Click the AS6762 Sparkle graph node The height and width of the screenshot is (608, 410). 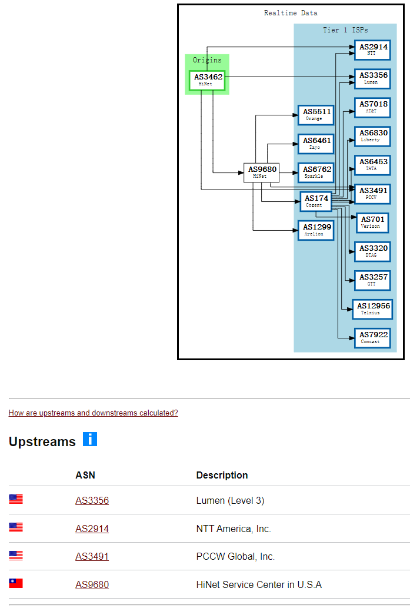click(316, 172)
